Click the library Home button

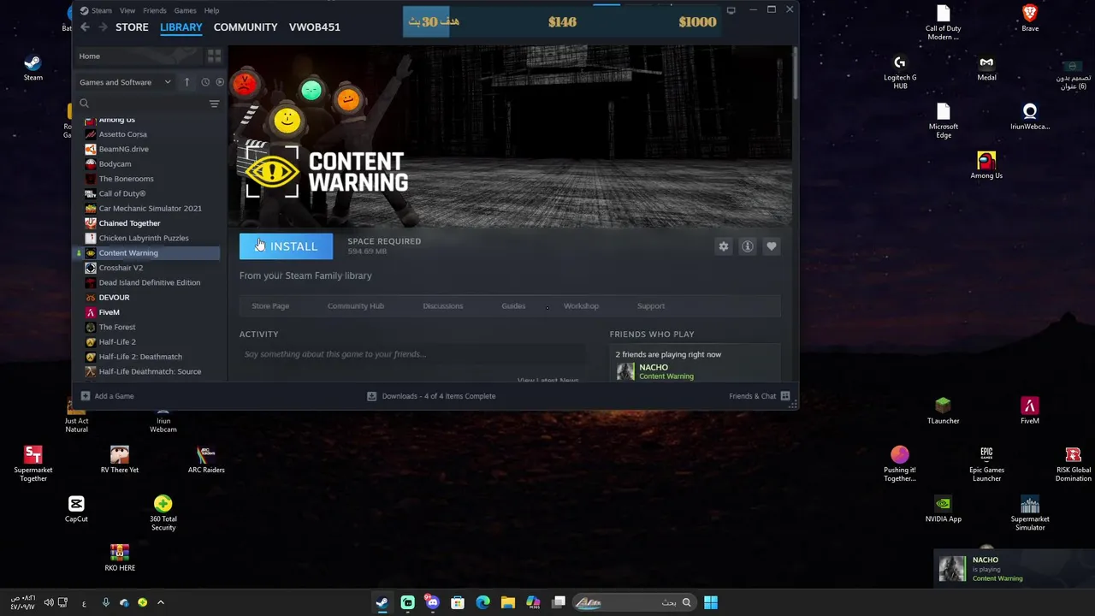[x=139, y=56]
